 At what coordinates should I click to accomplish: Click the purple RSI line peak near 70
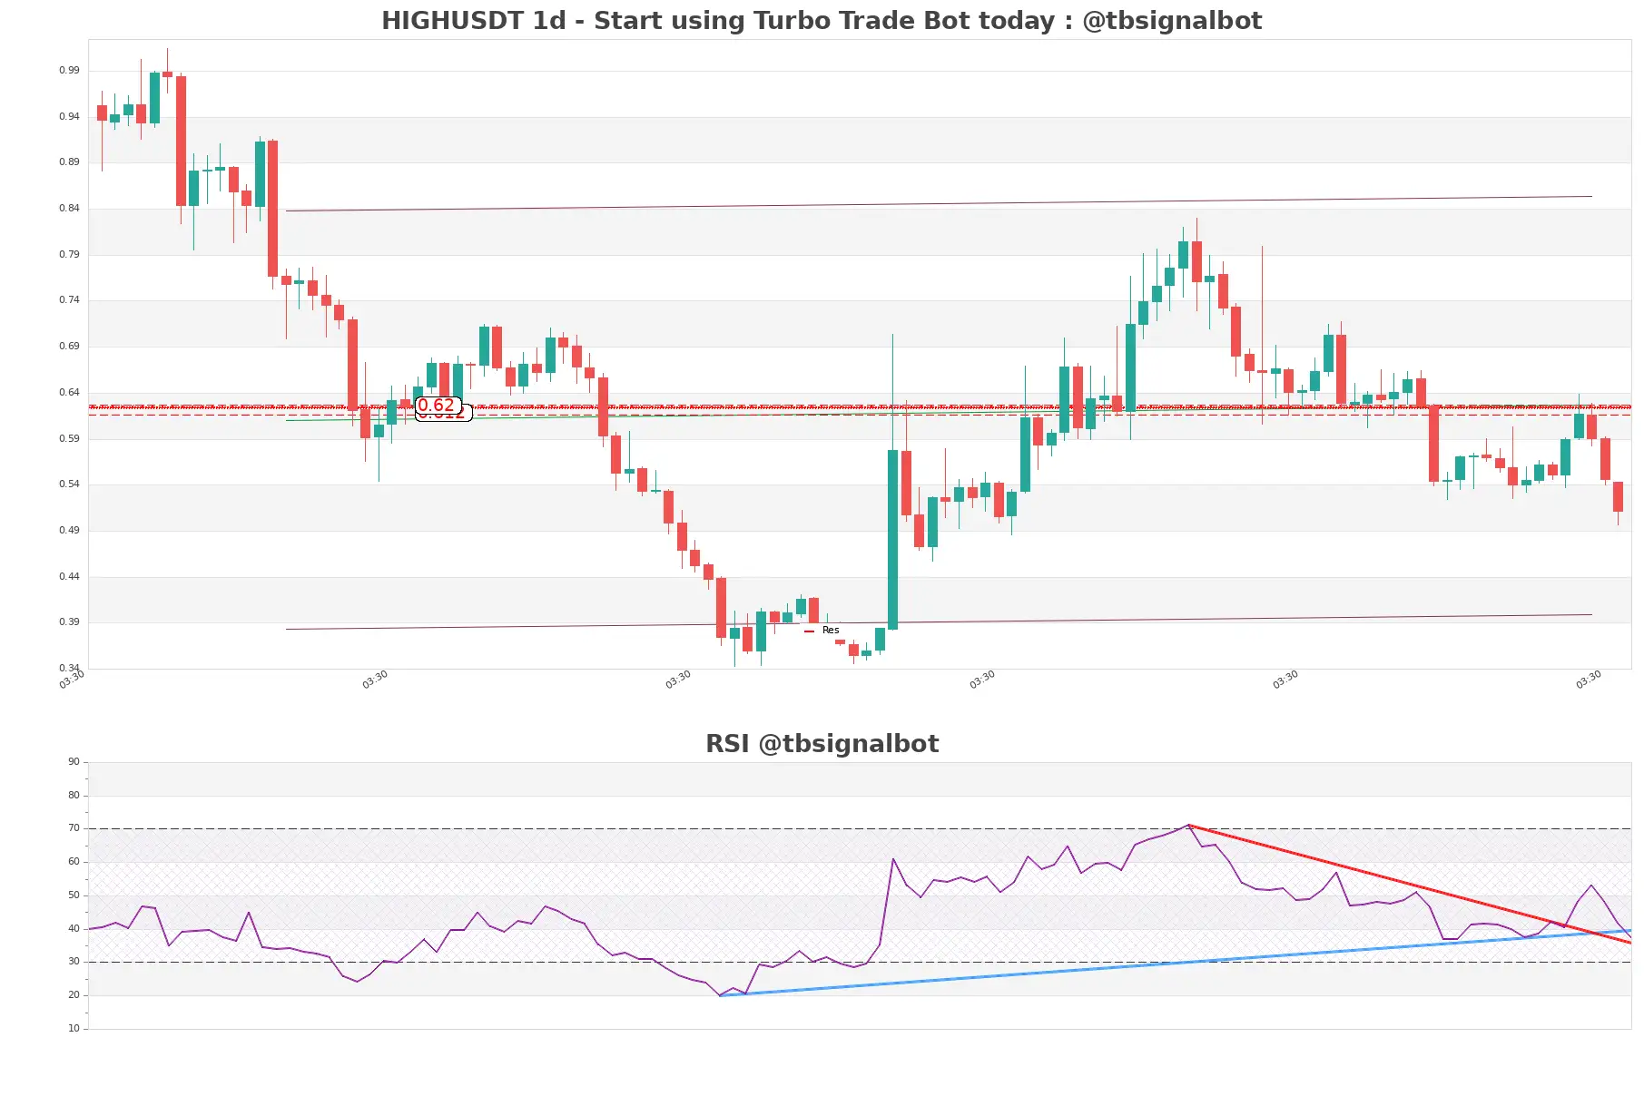(1187, 826)
